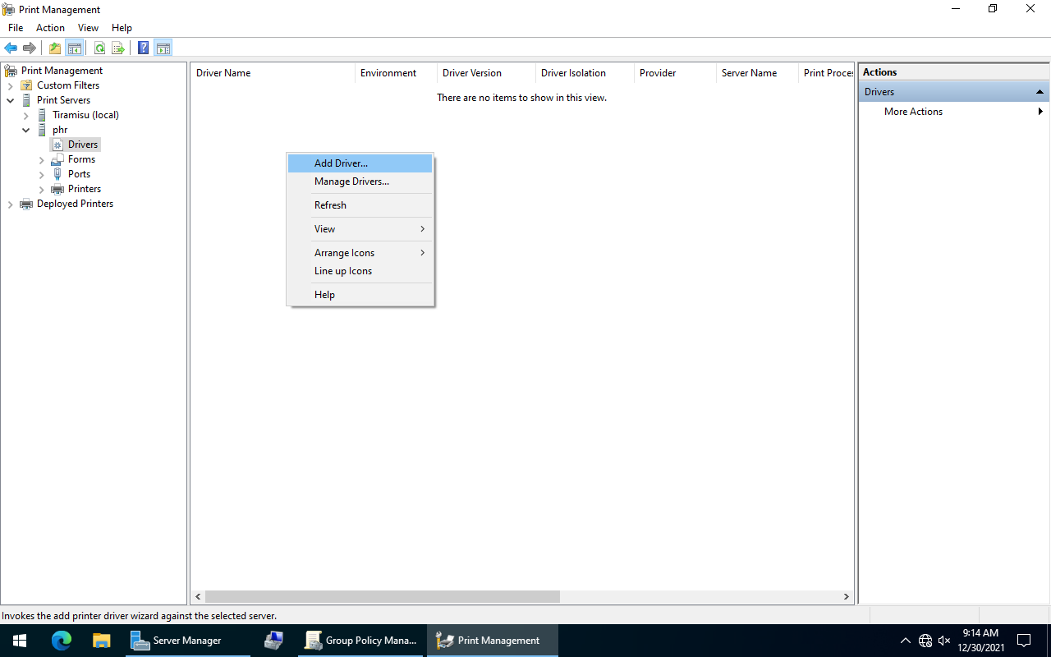Viewport: 1051px width, 657px height.
Task: Click the Back navigation arrow in the toolbar
Action: 11,47
